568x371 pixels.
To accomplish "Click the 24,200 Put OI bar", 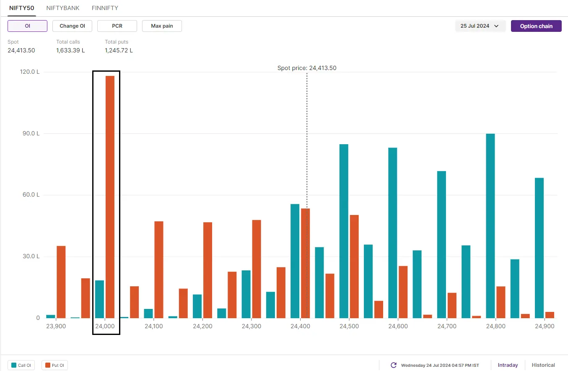I will 207,270.
